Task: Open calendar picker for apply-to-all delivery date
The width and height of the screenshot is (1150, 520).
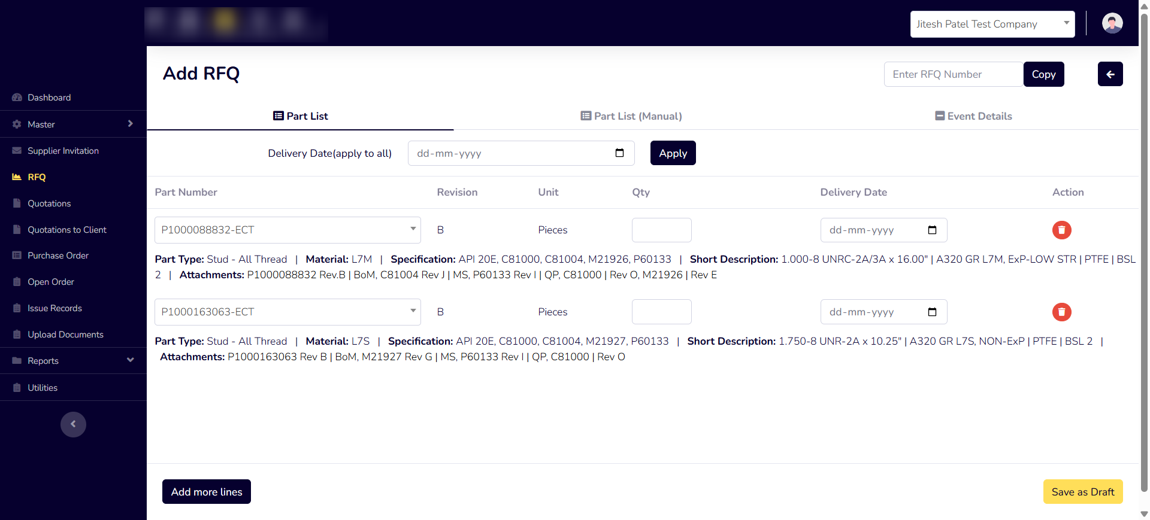Action: [x=619, y=153]
